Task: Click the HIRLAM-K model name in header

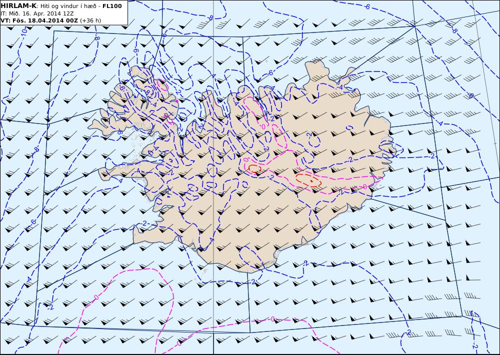Action: pyautogui.click(x=18, y=6)
